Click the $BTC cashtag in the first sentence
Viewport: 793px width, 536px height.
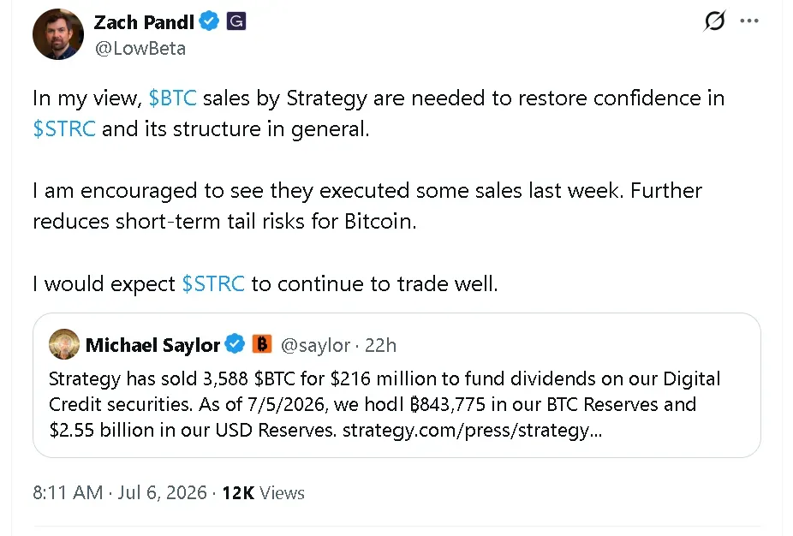click(172, 98)
